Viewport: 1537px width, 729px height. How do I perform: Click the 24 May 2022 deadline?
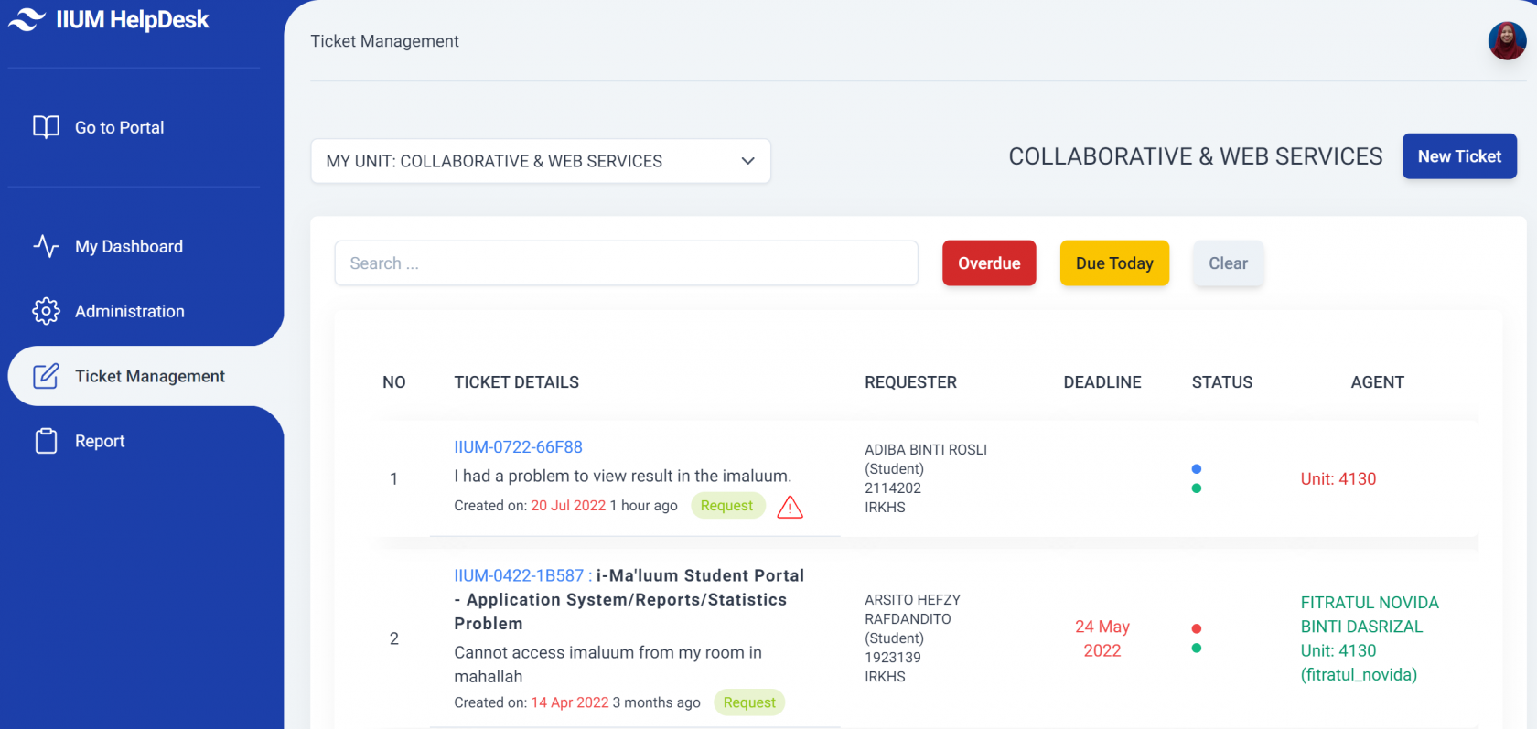[1102, 638]
